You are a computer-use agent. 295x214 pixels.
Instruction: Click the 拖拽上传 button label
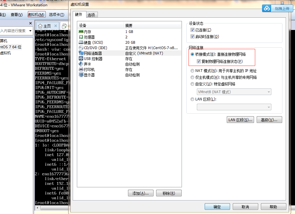pos(282,8)
